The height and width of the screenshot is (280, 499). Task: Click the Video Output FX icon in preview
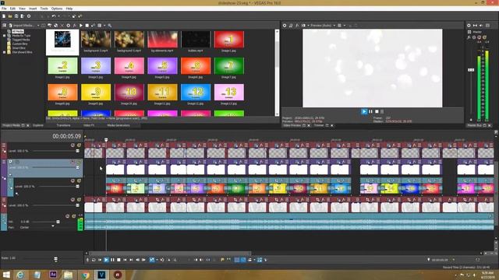coord(297,26)
